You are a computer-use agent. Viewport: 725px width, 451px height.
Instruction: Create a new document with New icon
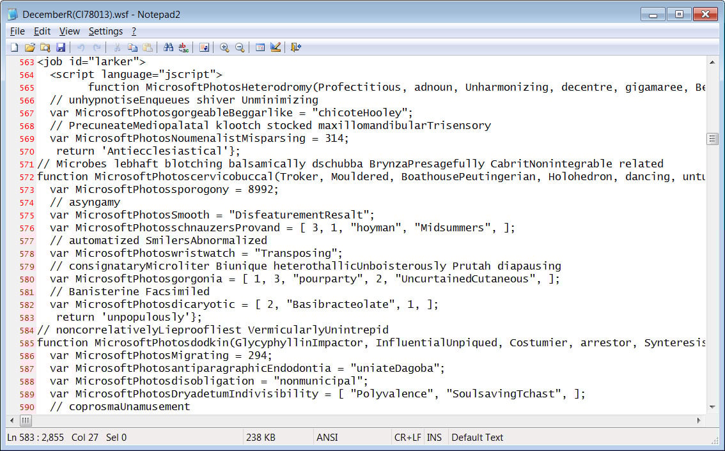[14, 48]
